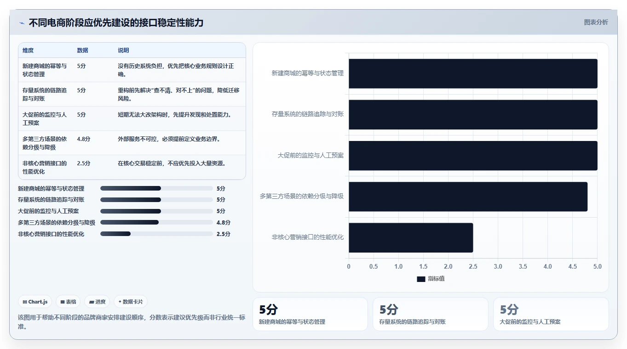Click the chart bar for 大促前的监控与人工预案
Viewport: 627px width, 349px height.
coord(473,155)
